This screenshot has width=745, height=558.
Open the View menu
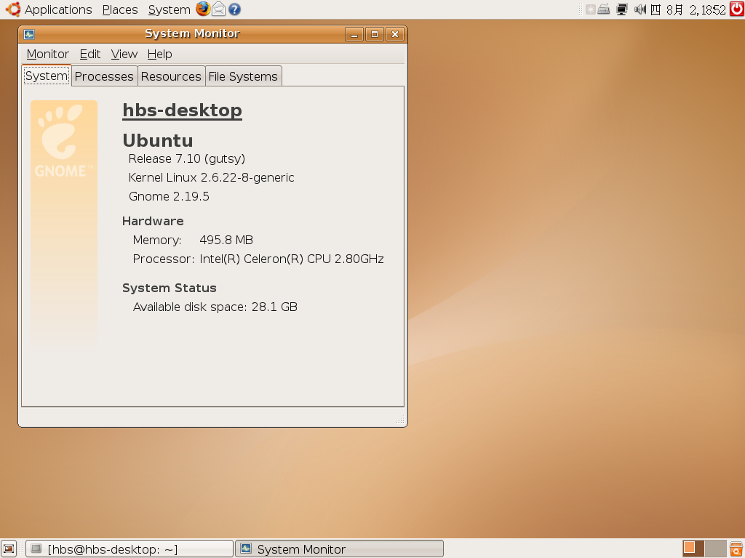124,54
